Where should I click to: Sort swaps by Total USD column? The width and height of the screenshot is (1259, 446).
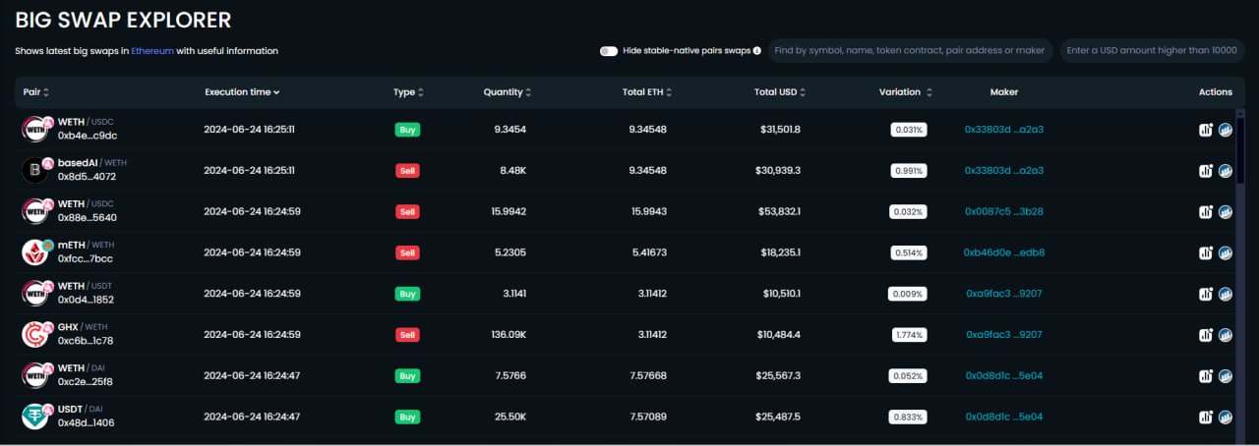780,92
